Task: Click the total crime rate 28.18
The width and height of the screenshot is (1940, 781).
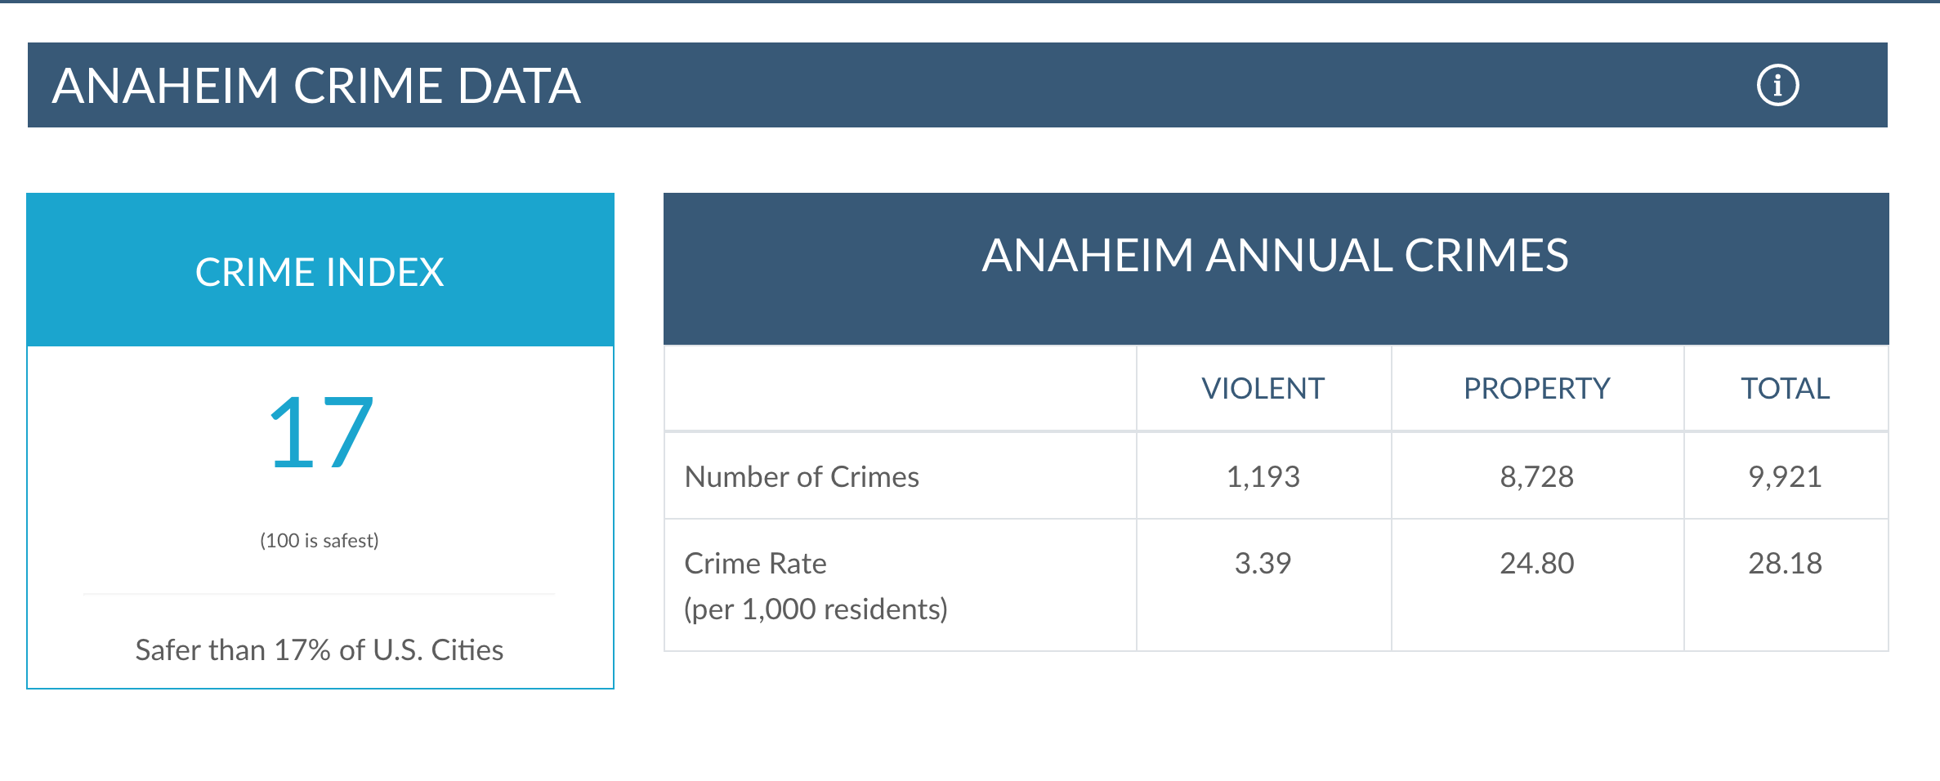Action: pyautogui.click(x=1785, y=563)
